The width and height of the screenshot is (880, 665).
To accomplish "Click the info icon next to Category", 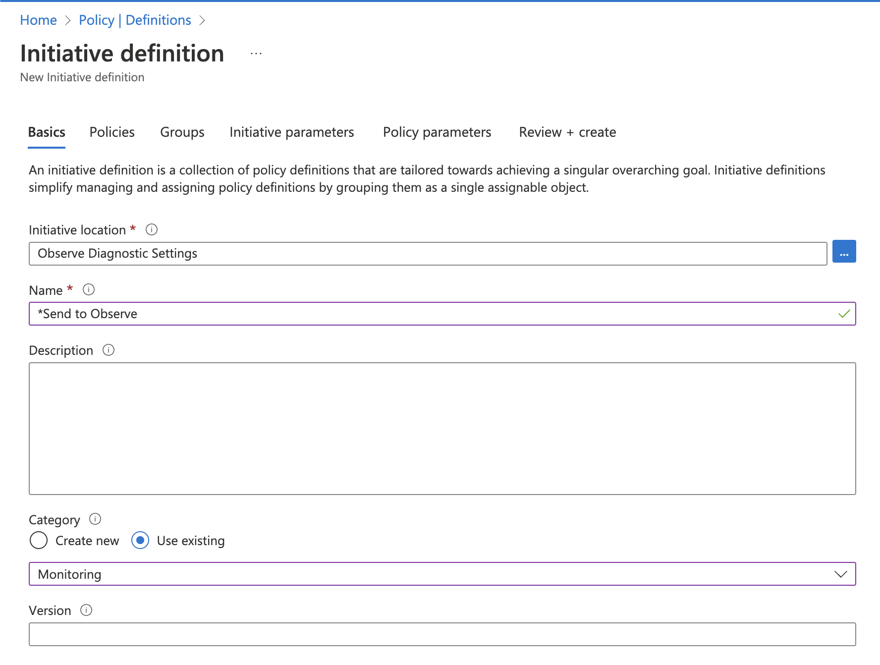I will [95, 519].
